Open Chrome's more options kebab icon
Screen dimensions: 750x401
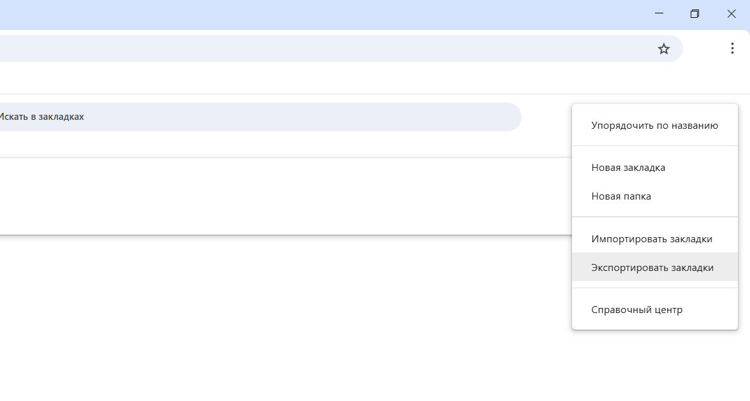pyautogui.click(x=731, y=48)
